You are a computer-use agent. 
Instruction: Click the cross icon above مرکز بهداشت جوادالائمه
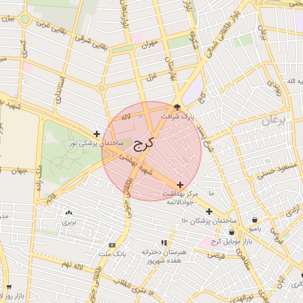coord(180,185)
